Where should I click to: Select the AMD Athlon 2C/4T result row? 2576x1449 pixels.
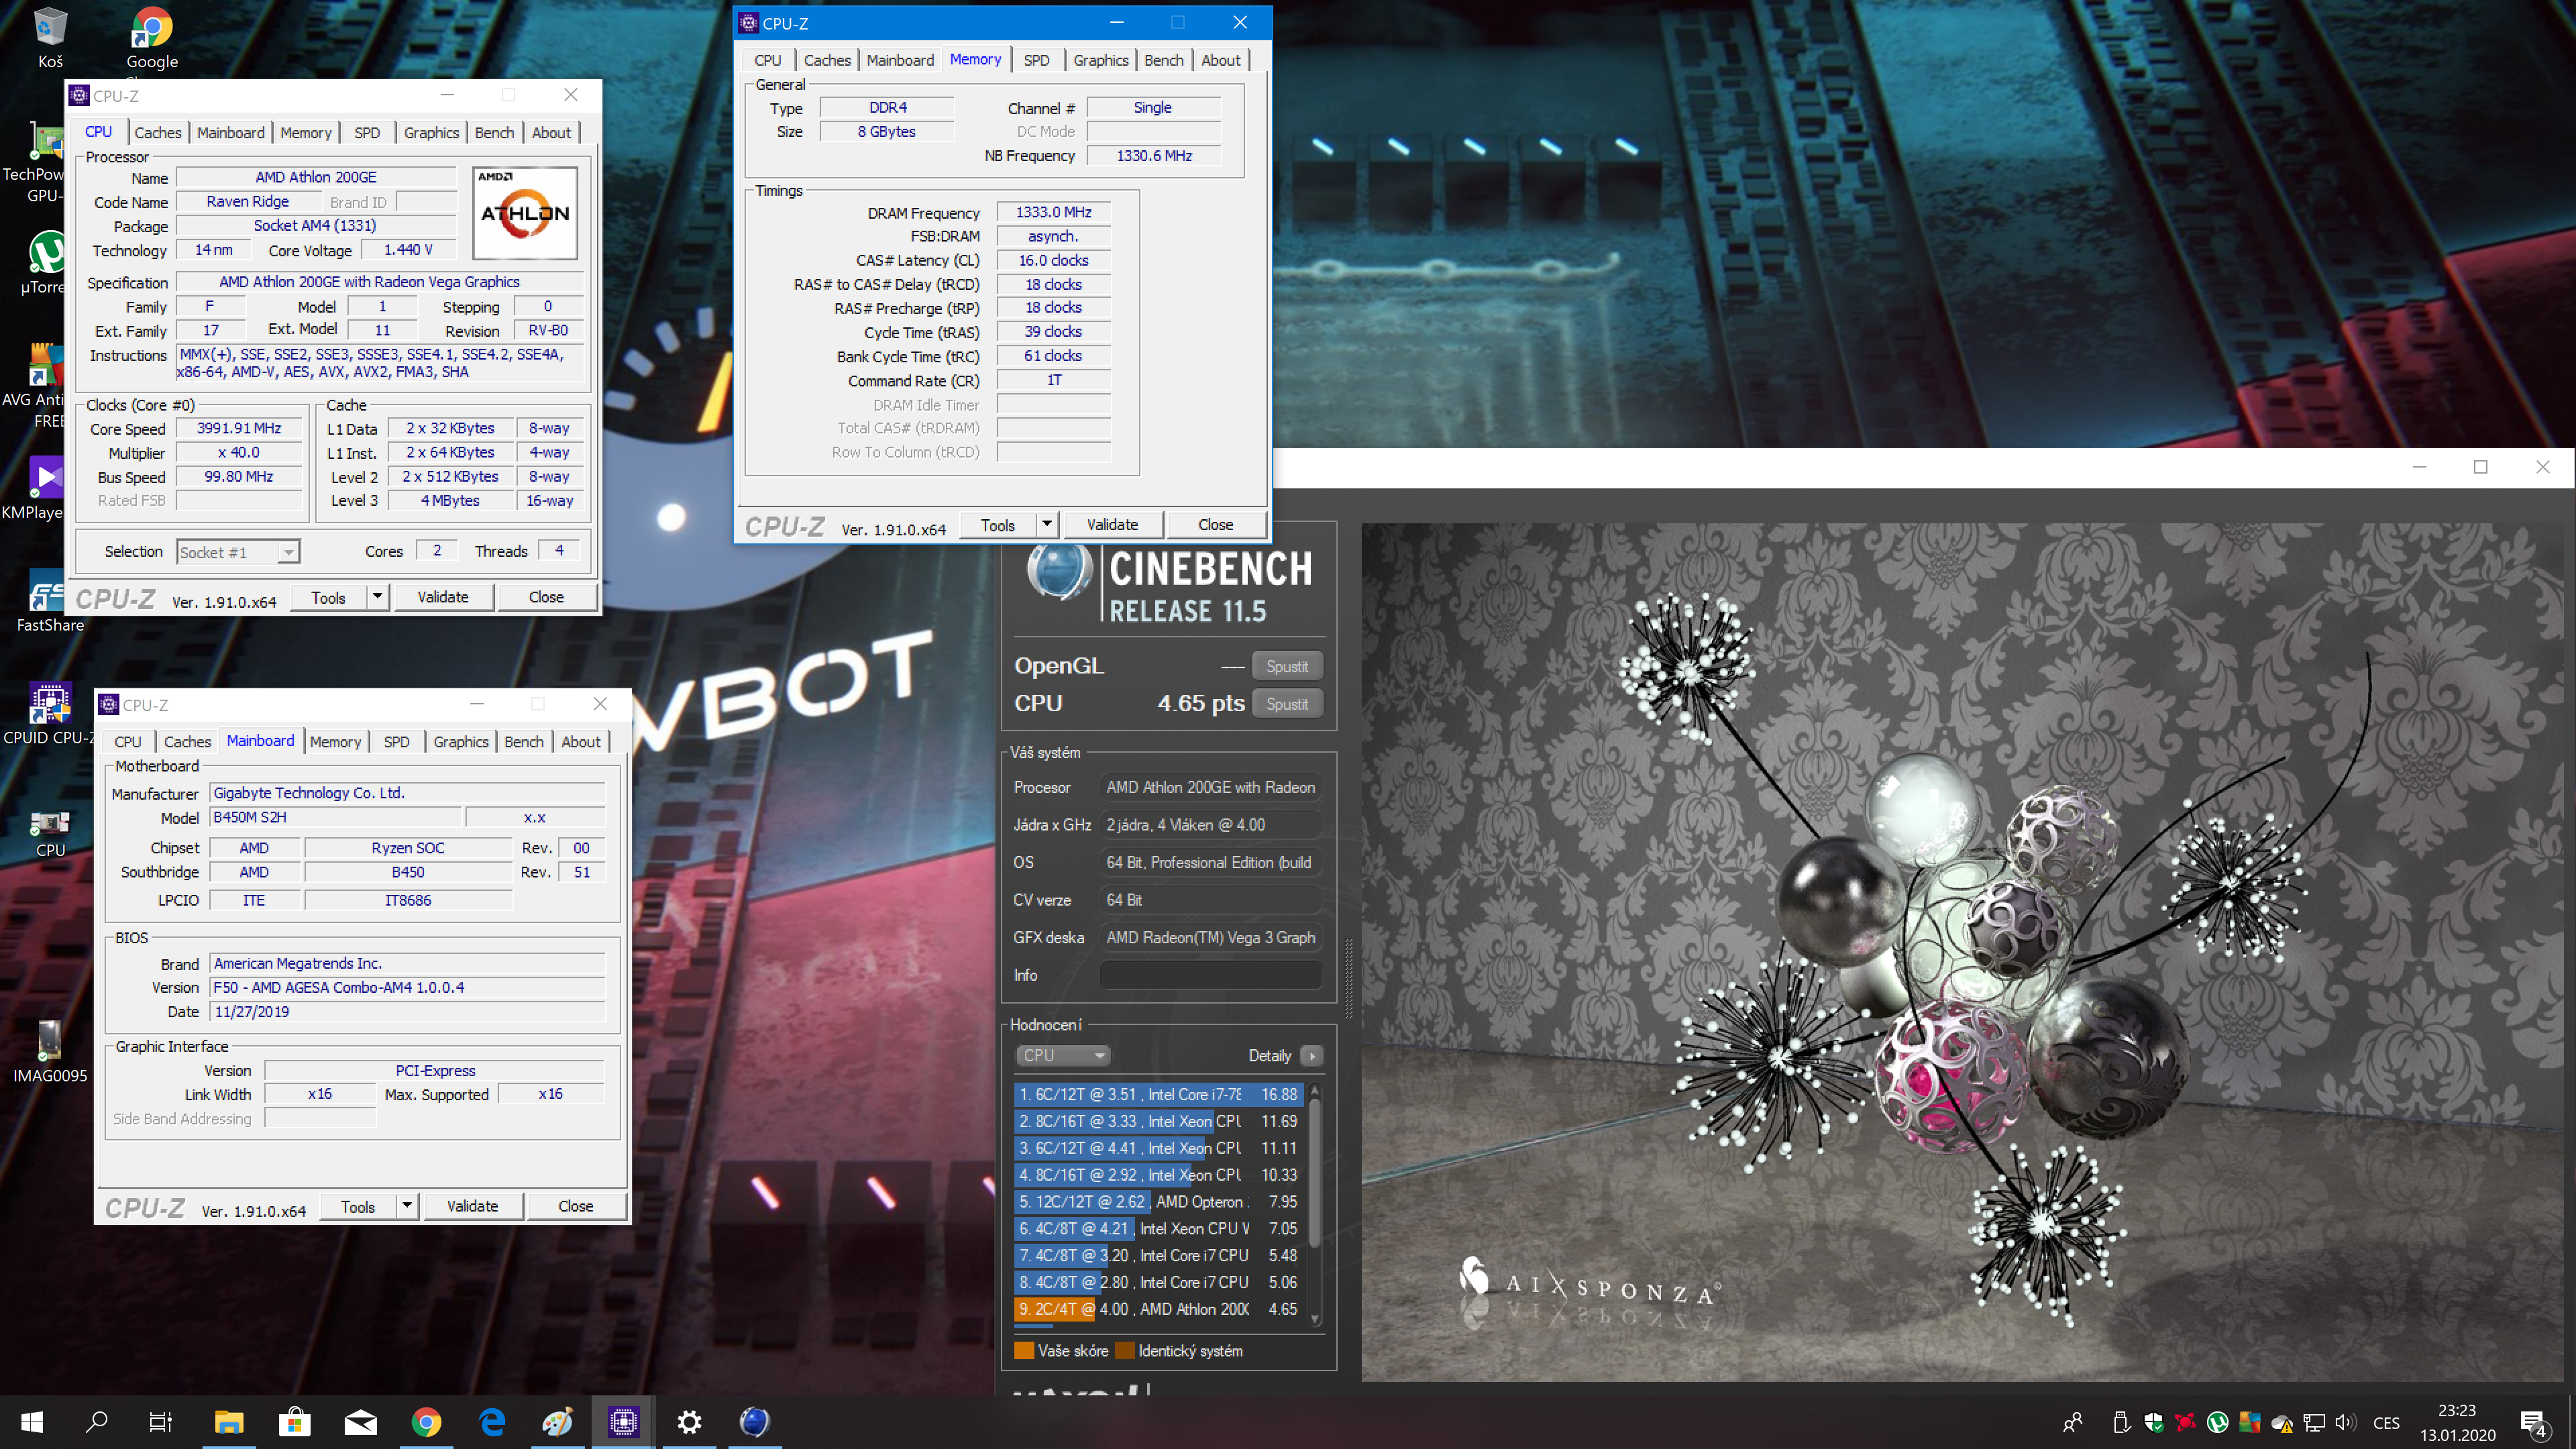pyautogui.click(x=1159, y=1309)
